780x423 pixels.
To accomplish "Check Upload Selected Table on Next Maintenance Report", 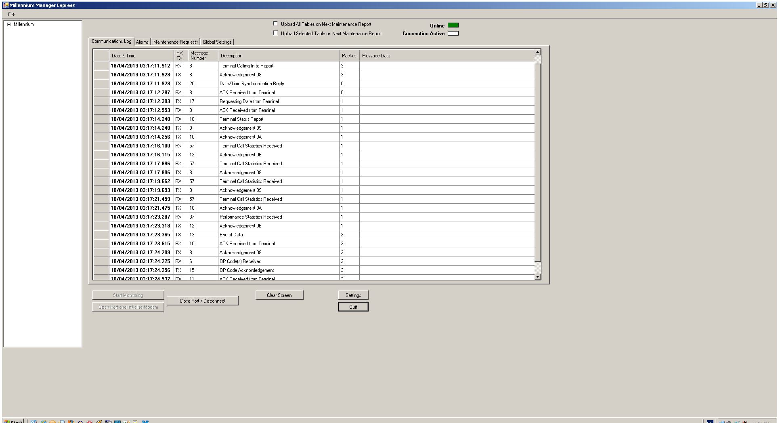I will tap(276, 33).
